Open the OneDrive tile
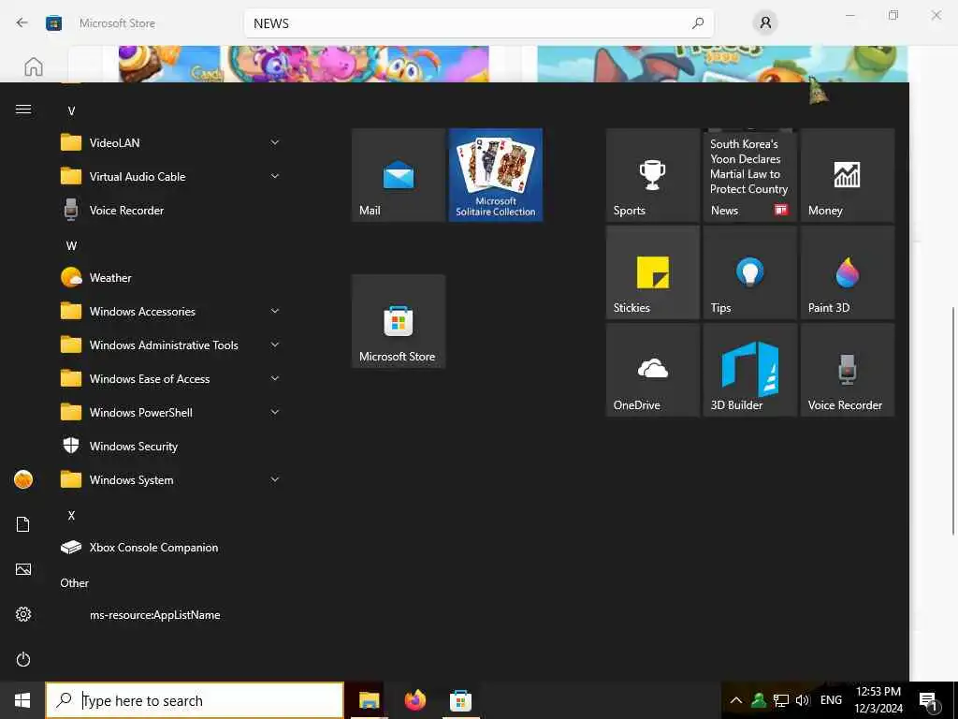958x719 pixels. [x=652, y=369]
